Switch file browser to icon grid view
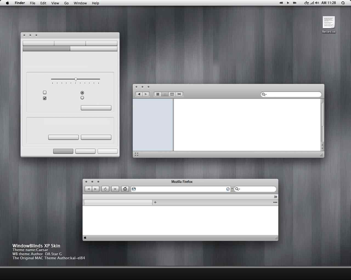 pos(158,94)
